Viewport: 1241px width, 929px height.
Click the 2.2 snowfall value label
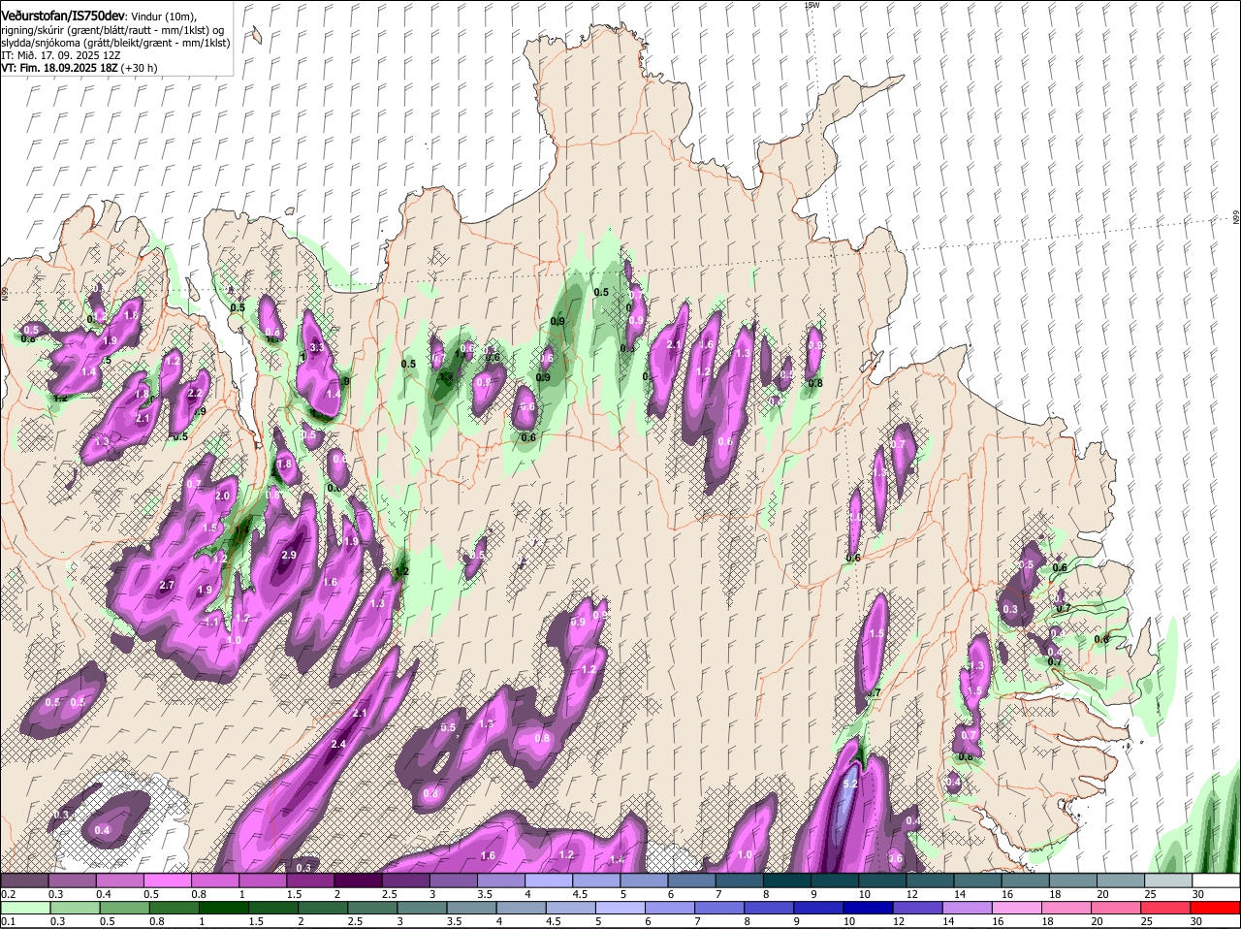(194, 393)
